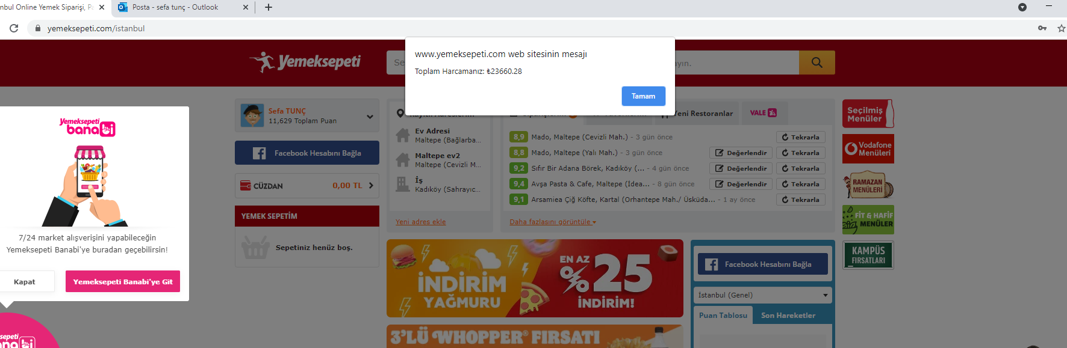Click the YEMEK SEPETİM header
Image resolution: width=1067 pixels, height=348 pixels.
coord(307,216)
